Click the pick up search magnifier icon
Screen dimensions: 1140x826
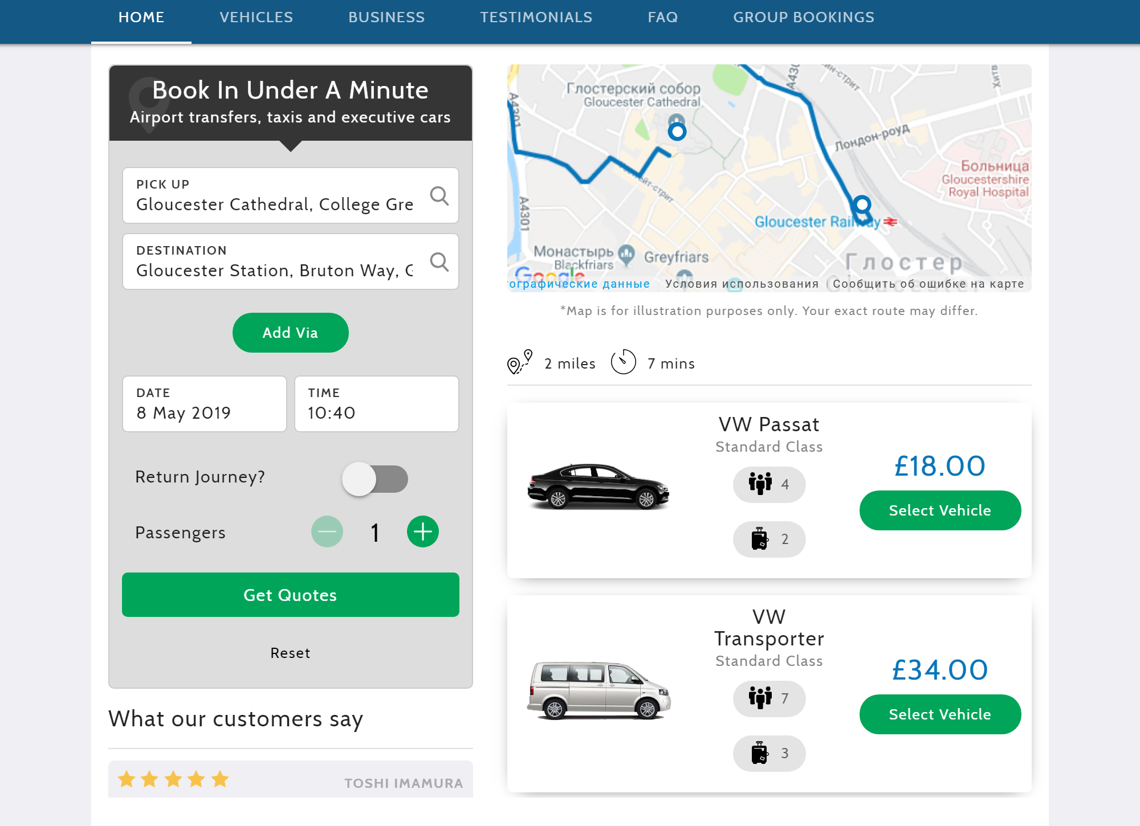[439, 196]
